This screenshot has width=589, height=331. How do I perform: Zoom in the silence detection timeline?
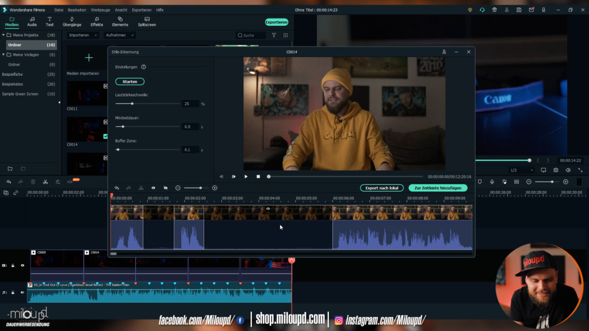tap(215, 188)
